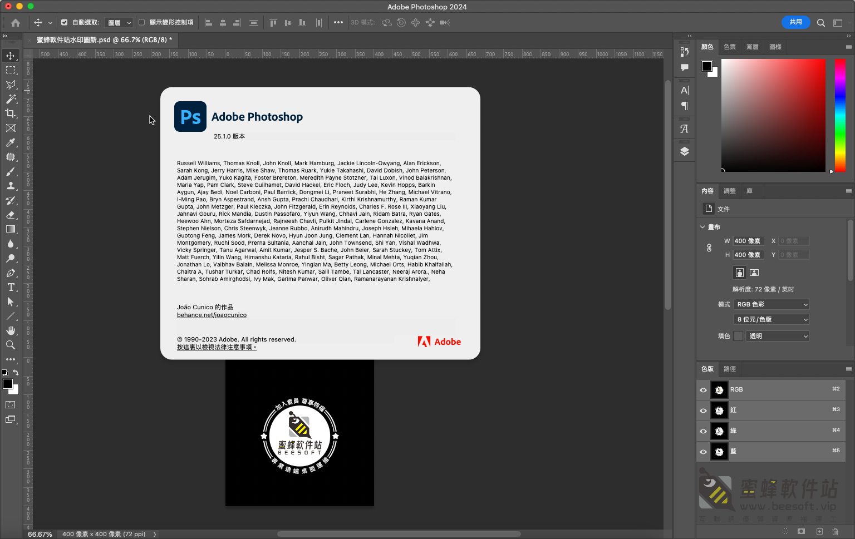The image size is (855, 539).
Task: Select the Path Selection tool
Action: [x=11, y=301]
